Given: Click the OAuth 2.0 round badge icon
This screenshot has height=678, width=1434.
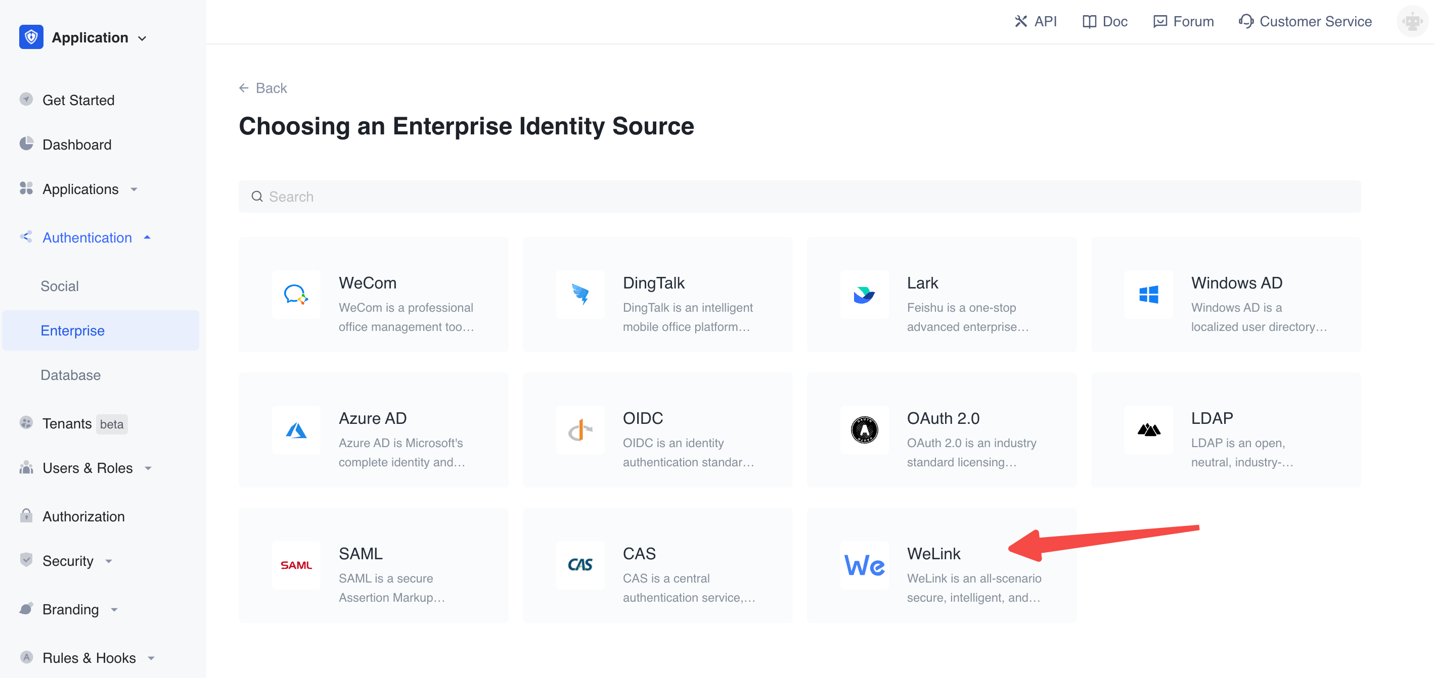Looking at the screenshot, I should coord(864,430).
